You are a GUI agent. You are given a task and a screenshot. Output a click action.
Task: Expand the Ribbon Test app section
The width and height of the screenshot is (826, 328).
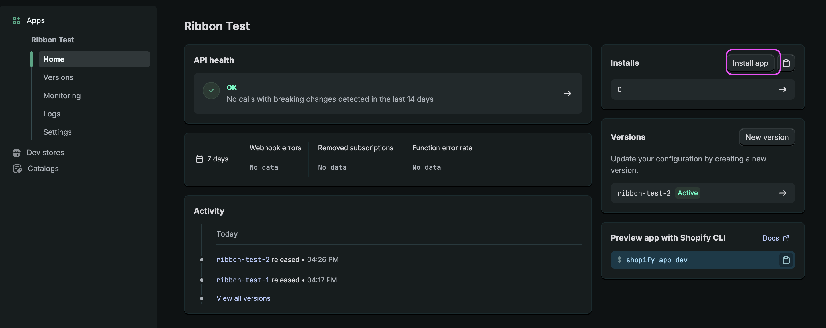coord(53,40)
